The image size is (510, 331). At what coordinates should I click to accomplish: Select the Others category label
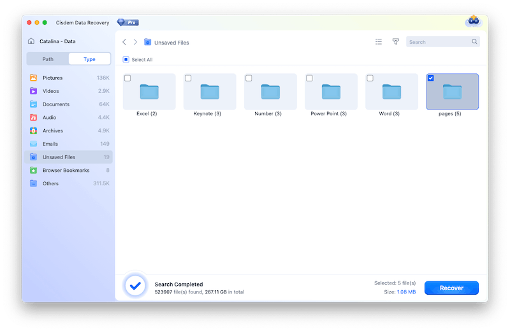tap(50, 183)
